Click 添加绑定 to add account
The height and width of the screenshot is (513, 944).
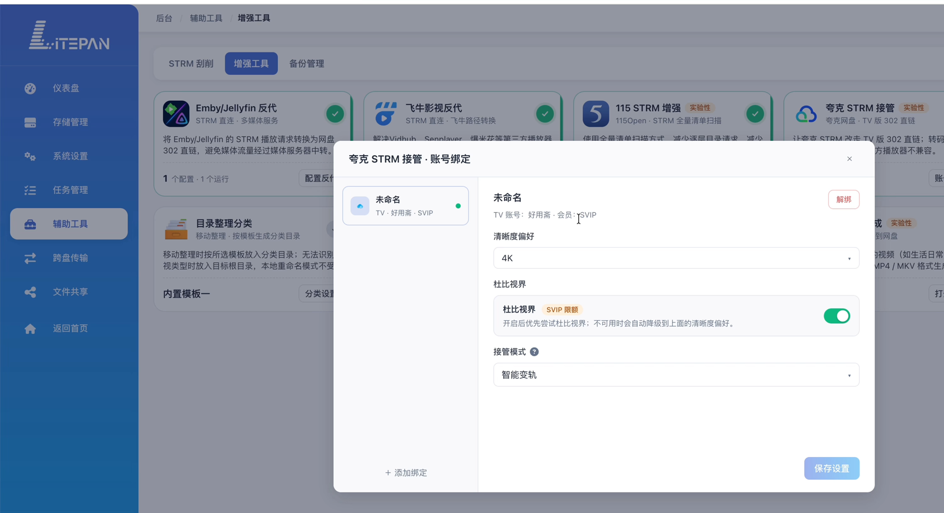[x=406, y=473]
